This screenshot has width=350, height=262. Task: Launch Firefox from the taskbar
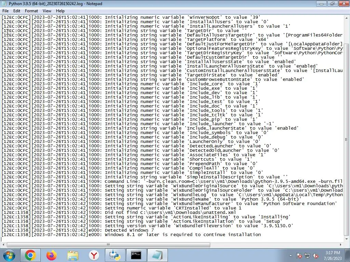[x=52, y=255]
